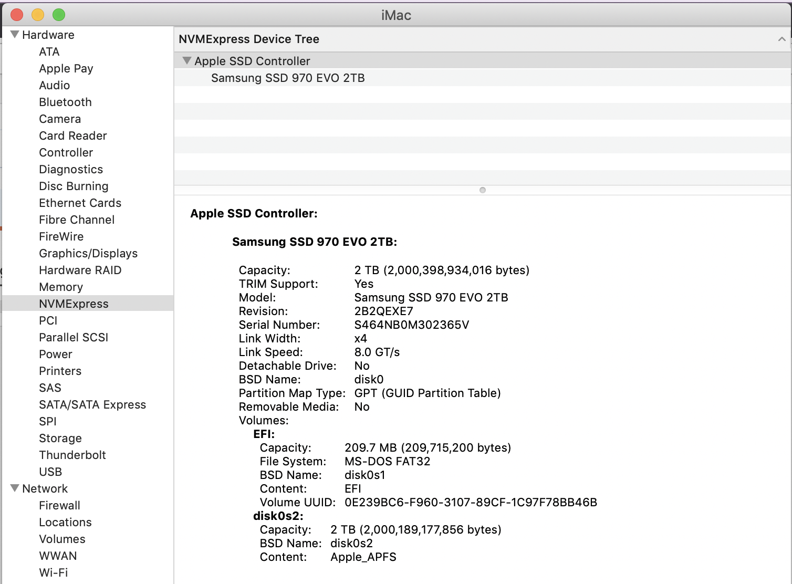Image resolution: width=792 pixels, height=584 pixels.
Task: Select Samsung SSD 970 EVO 2TB tree row
Action: tap(483, 78)
